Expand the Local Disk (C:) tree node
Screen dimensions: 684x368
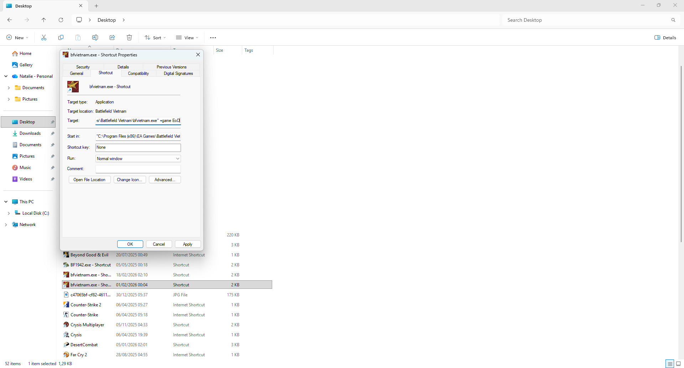[x=9, y=213]
